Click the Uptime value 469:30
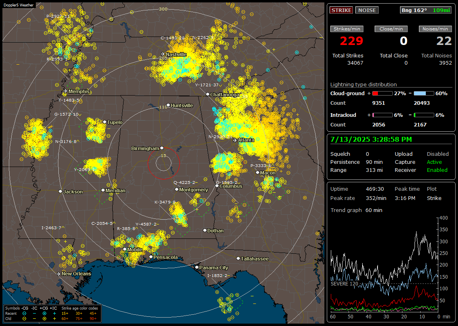458x326 pixels. (375, 189)
